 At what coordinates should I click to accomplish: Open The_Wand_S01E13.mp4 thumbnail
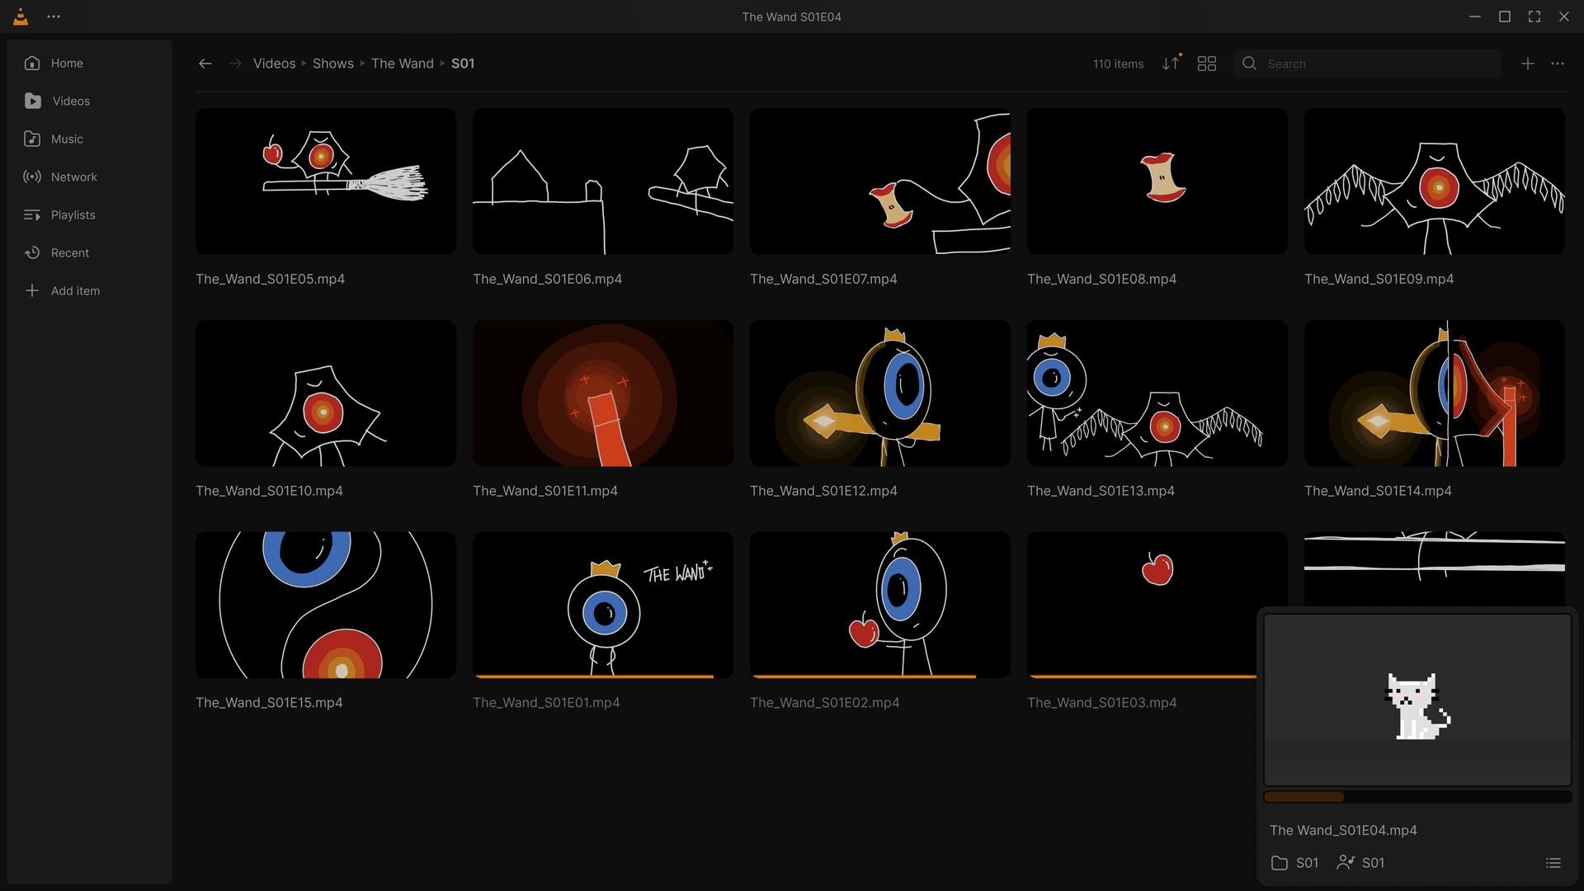(1157, 394)
